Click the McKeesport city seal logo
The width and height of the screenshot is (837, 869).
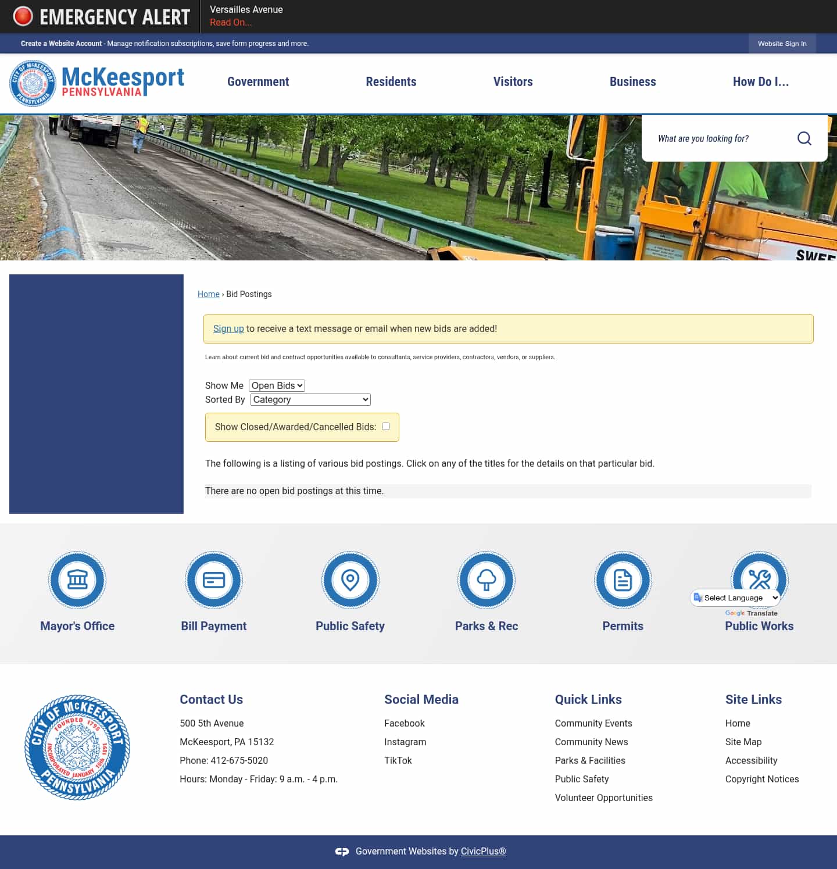[x=32, y=83]
